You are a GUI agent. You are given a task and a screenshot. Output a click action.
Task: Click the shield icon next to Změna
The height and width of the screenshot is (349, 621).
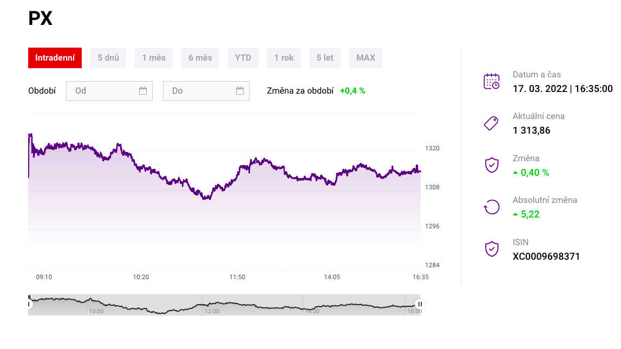click(491, 165)
